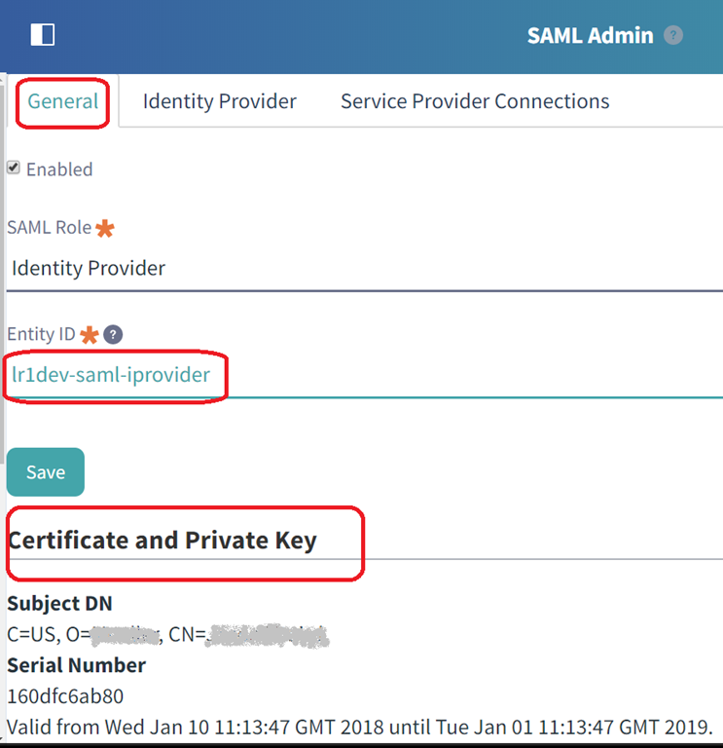Click the certificate serial number 160dfc6ab80
Viewport: 723px width, 748px height.
pyautogui.click(x=65, y=696)
